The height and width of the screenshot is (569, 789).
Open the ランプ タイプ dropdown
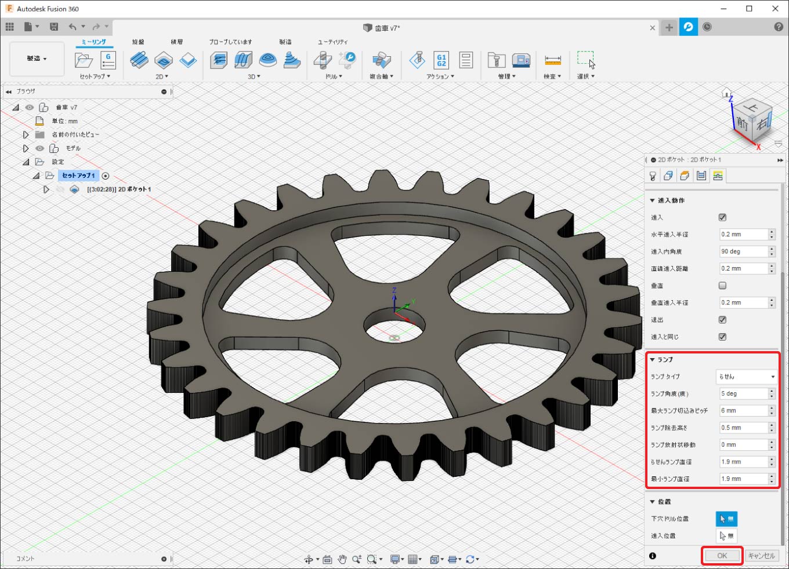(746, 377)
